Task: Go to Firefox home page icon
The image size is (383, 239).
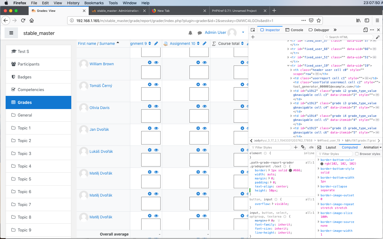Action: [x=32, y=20]
